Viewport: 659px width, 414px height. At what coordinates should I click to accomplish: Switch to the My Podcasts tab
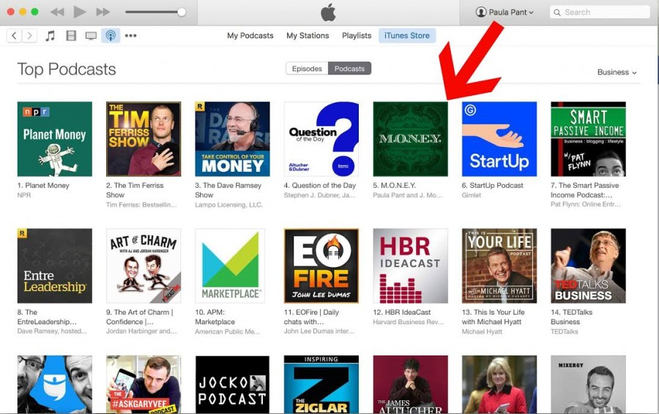pyautogui.click(x=250, y=36)
